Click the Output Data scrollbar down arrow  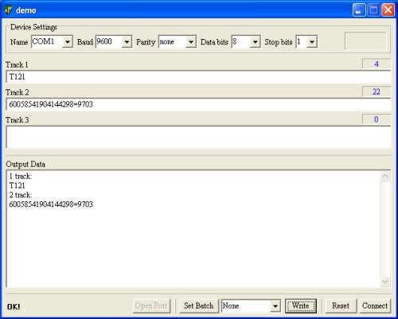tap(385, 282)
